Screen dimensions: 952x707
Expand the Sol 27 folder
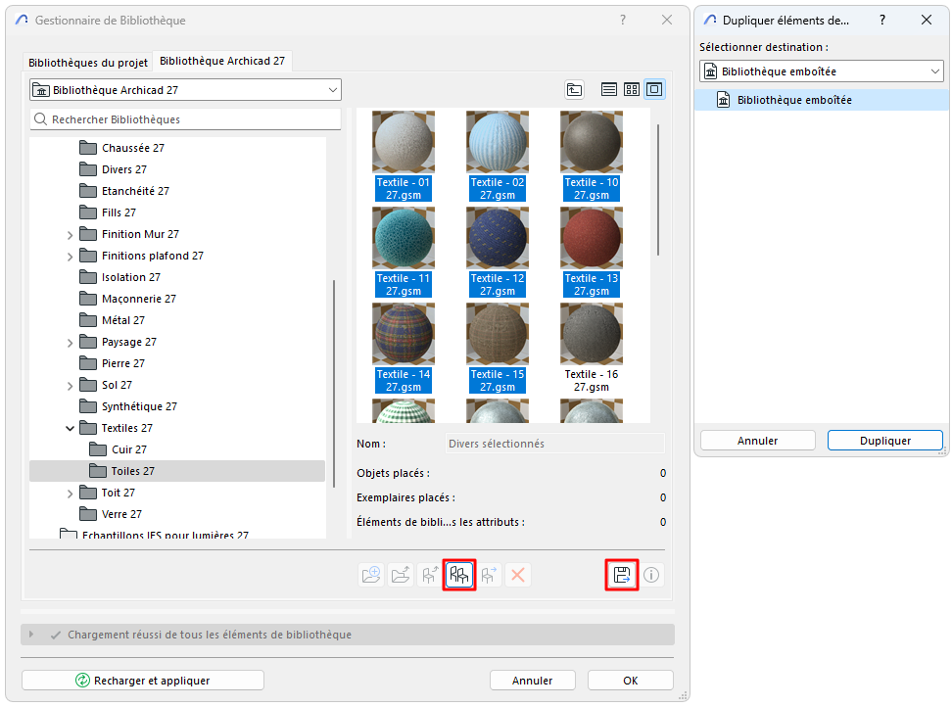pyautogui.click(x=70, y=386)
